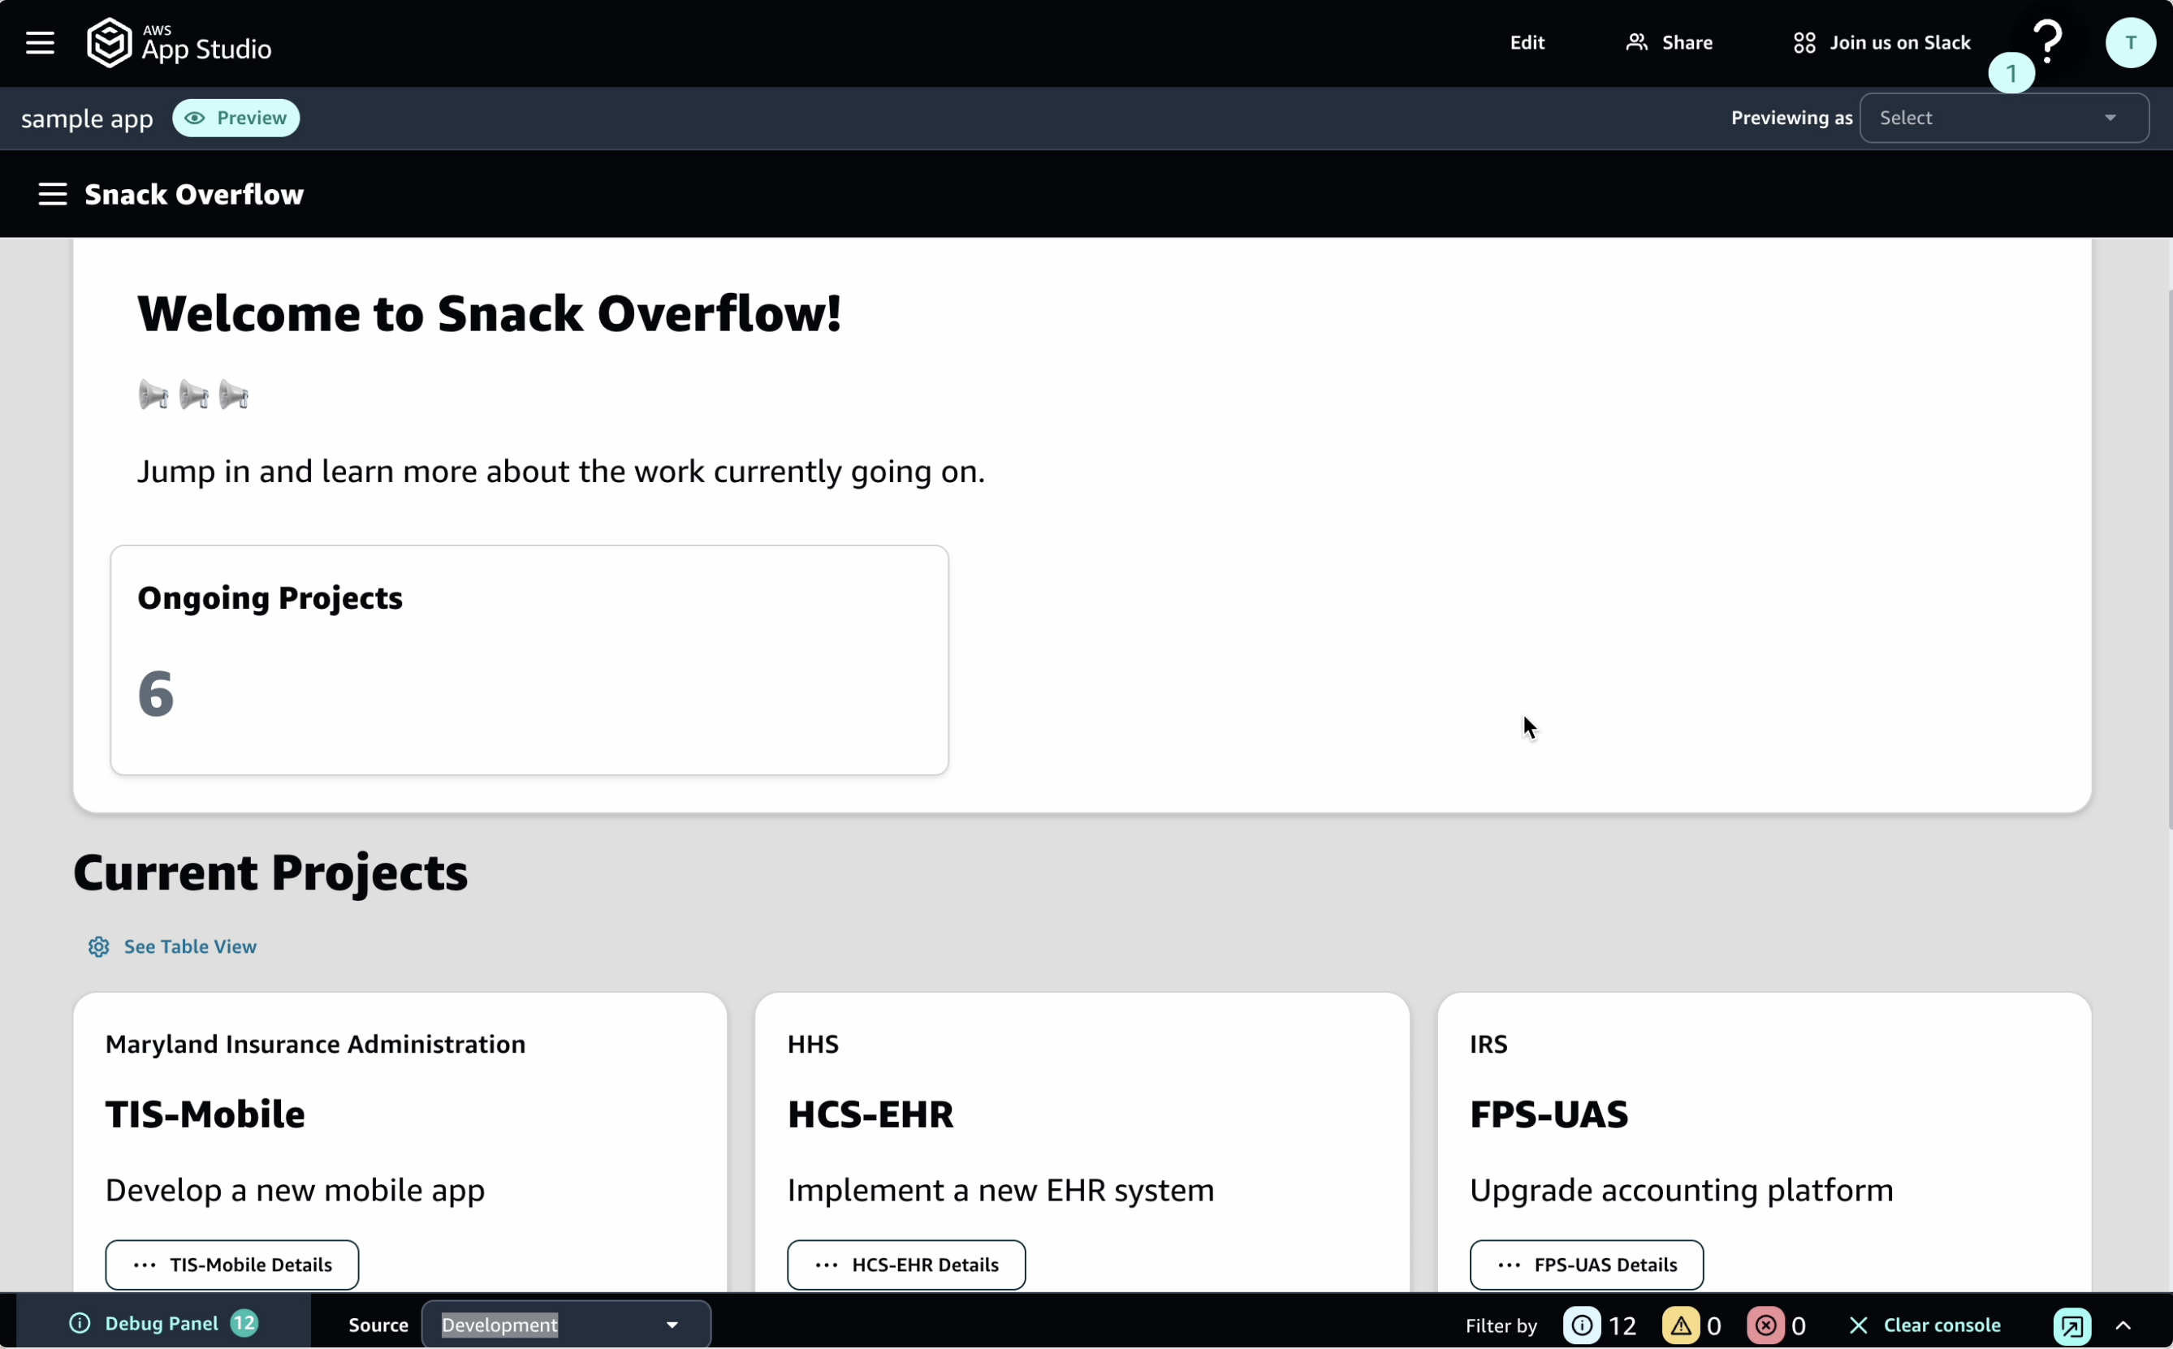The width and height of the screenshot is (2173, 1349).
Task: Open the Source Development dropdown
Action: (565, 1325)
